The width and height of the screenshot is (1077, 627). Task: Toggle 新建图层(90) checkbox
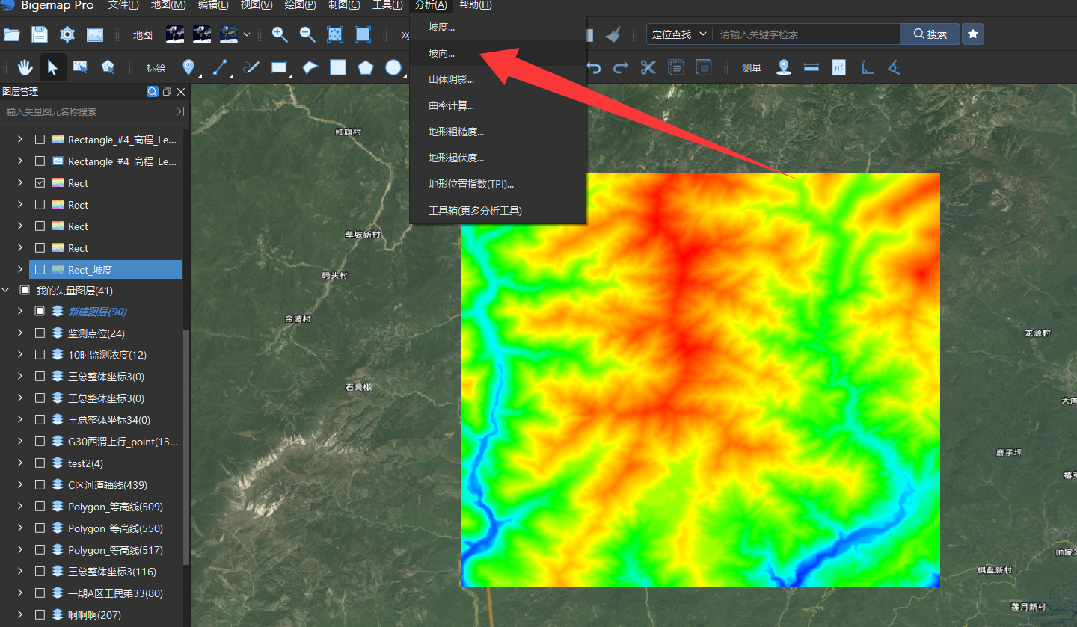(x=40, y=312)
